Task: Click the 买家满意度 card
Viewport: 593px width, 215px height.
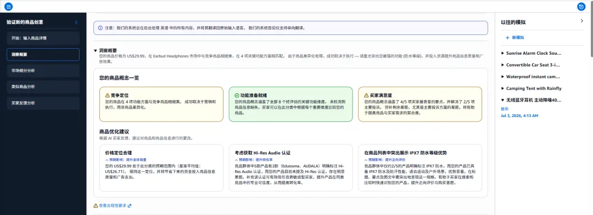Action: (x=420, y=104)
